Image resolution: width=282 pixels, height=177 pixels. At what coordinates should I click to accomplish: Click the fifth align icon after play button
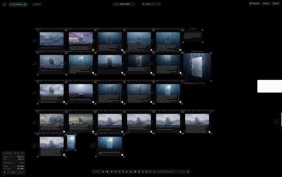pos(127,172)
